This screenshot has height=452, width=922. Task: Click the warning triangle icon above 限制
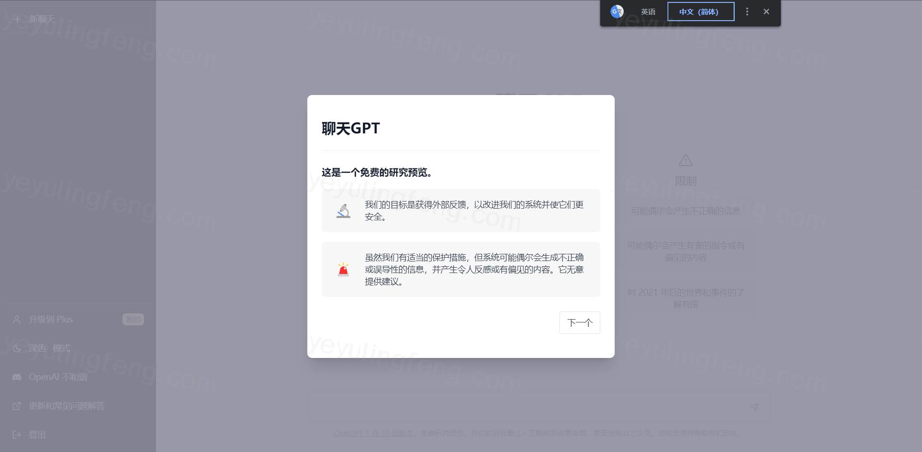[x=686, y=160]
